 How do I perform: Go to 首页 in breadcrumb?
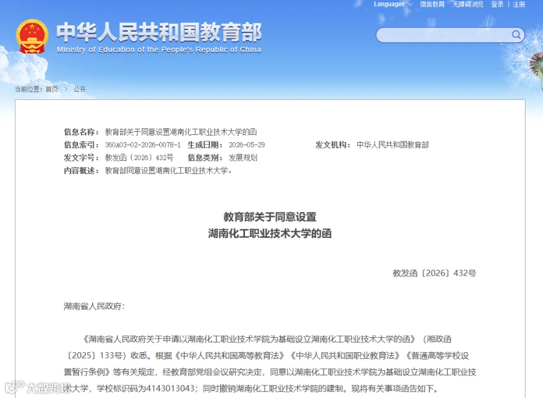(x=52, y=89)
